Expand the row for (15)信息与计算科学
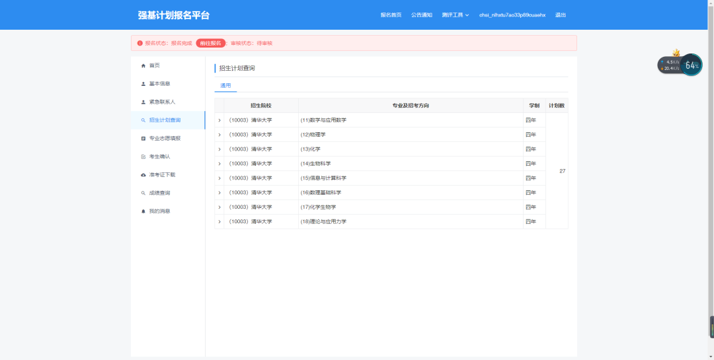Image resolution: width=714 pixels, height=360 pixels. (219, 178)
